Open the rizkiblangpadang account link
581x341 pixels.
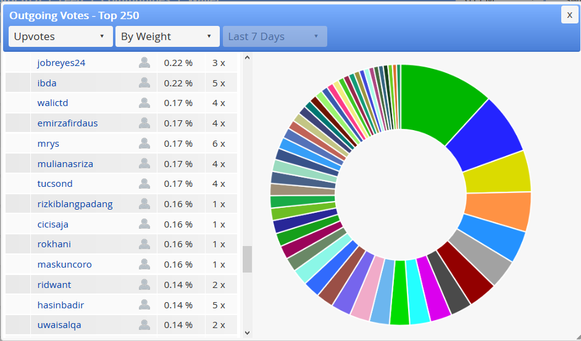[75, 204]
